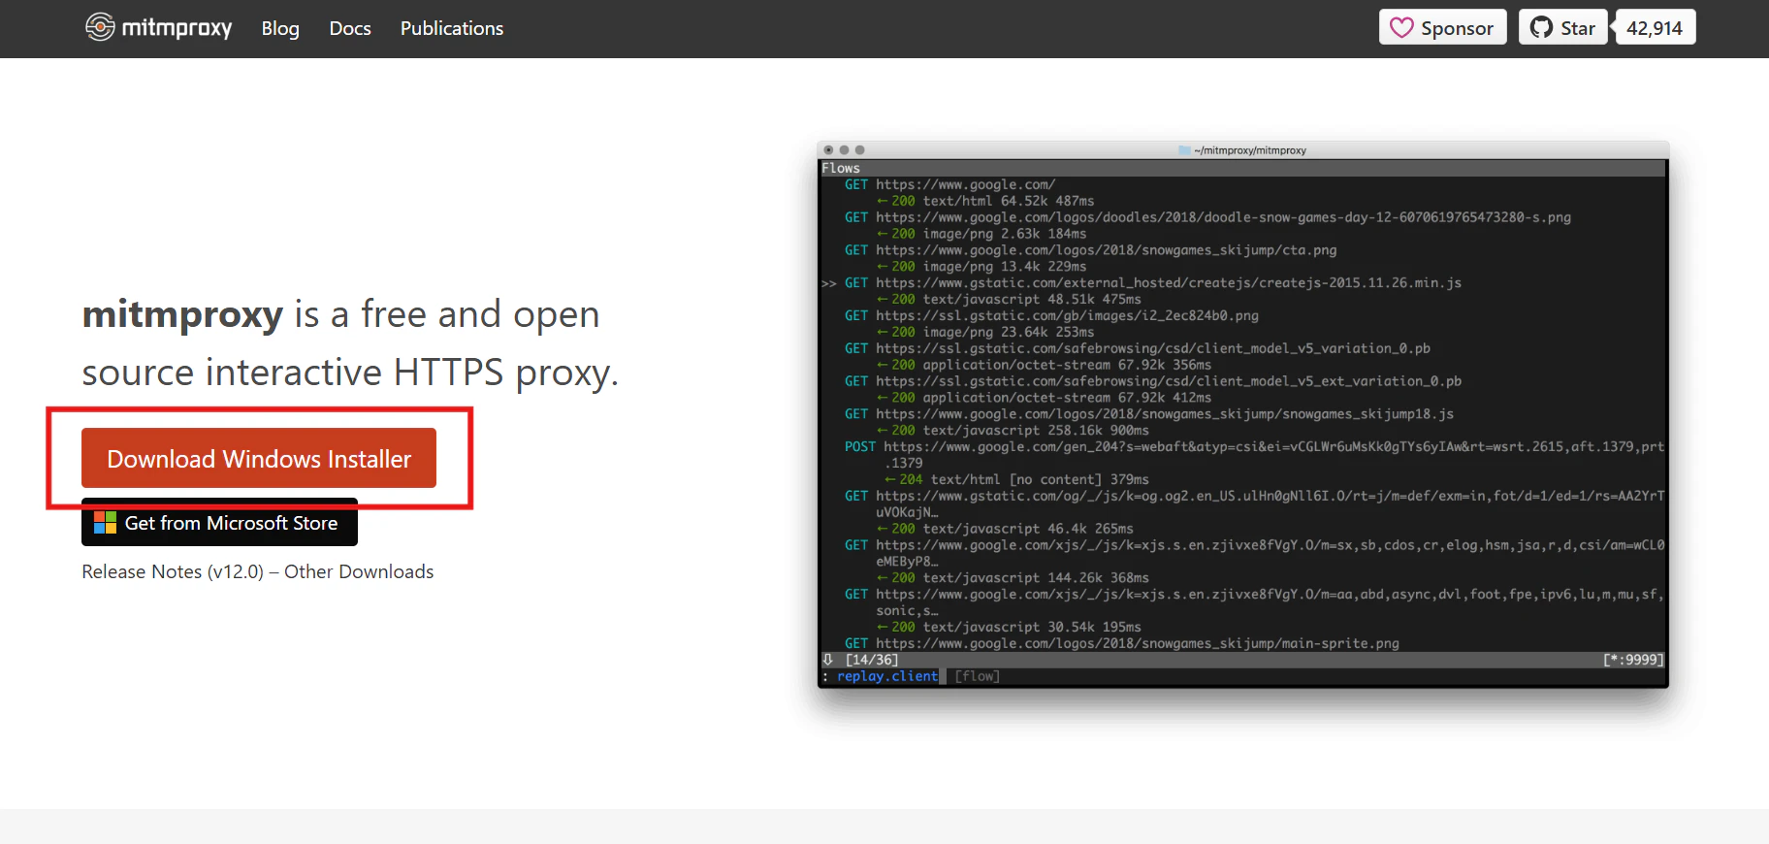Image resolution: width=1769 pixels, height=844 pixels.
Task: Click the GitHub octocat icon
Action: [1541, 27]
